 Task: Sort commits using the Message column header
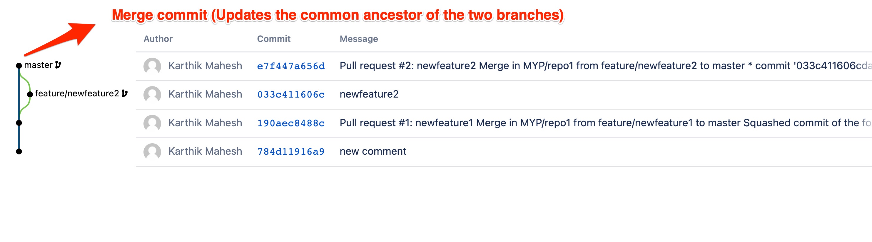359,38
